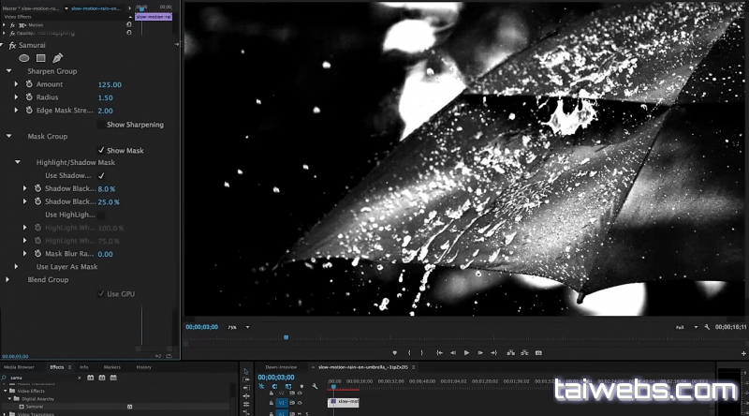Open the History panel tab
Screen dimensions: 749x416
point(143,367)
